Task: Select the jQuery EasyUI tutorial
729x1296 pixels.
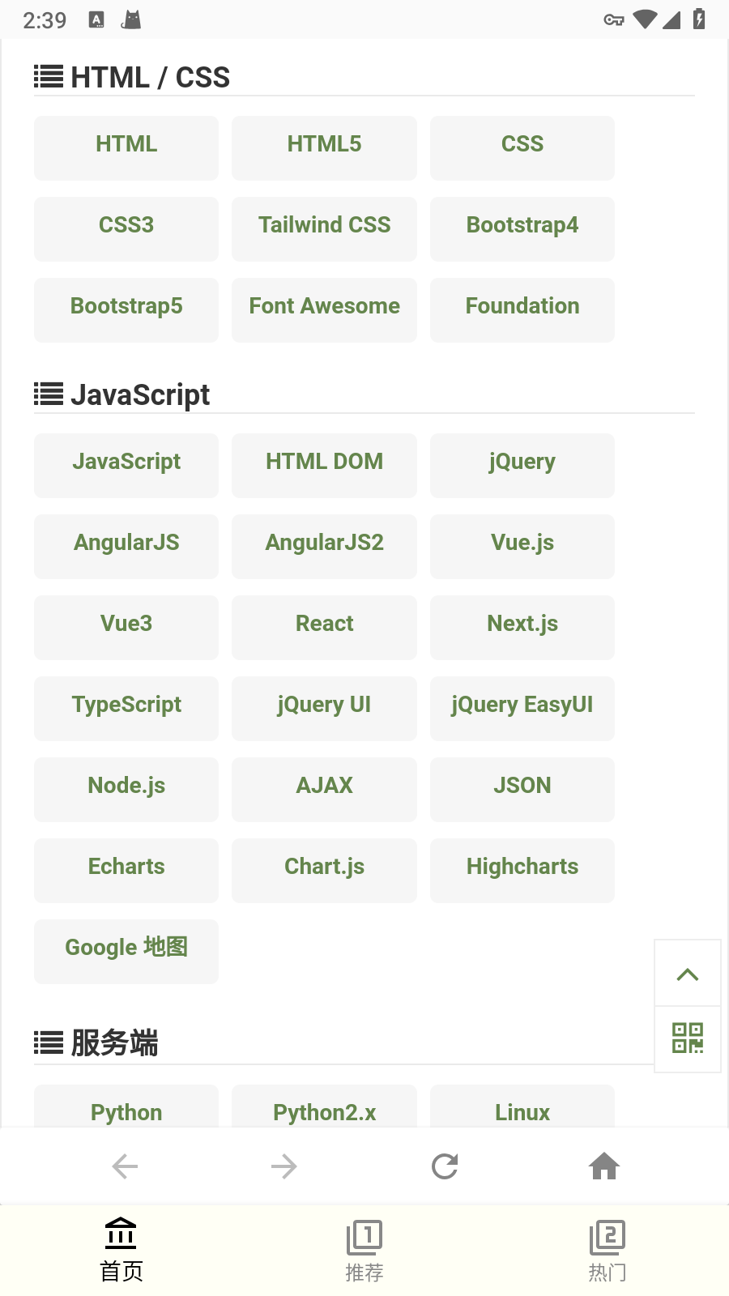Action: (522, 708)
